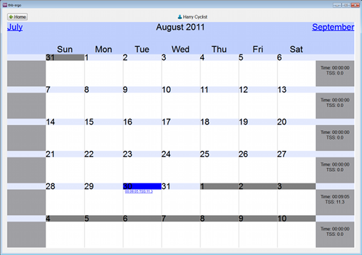The height and width of the screenshot is (255, 362).
Task: Select the gray July 31 date
Action: click(65, 57)
